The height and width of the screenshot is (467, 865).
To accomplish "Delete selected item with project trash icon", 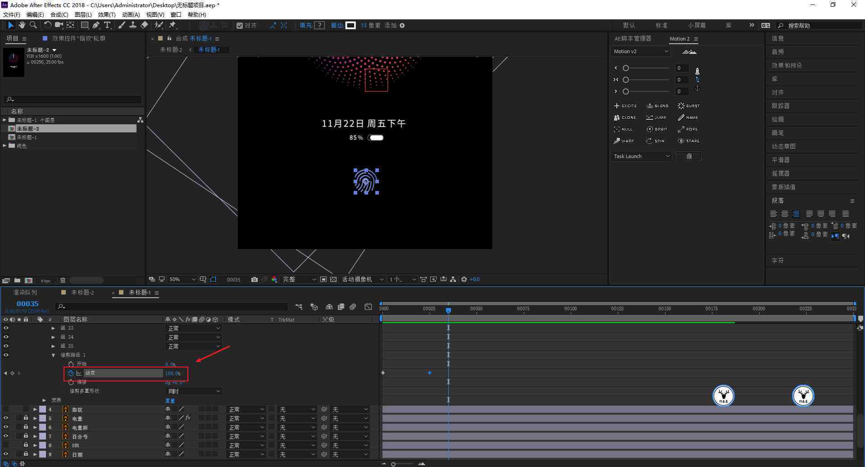I will pos(63,281).
